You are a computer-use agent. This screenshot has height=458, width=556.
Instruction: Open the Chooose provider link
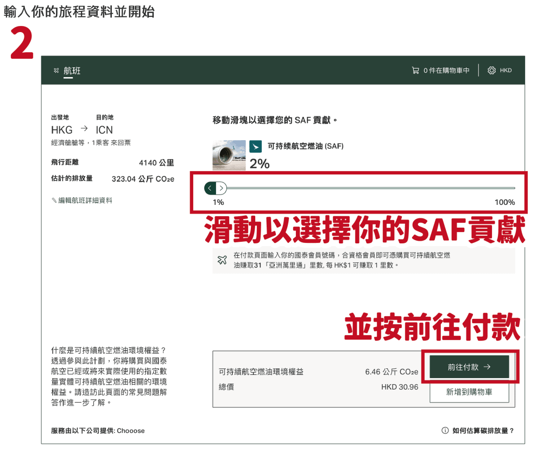tap(130, 430)
